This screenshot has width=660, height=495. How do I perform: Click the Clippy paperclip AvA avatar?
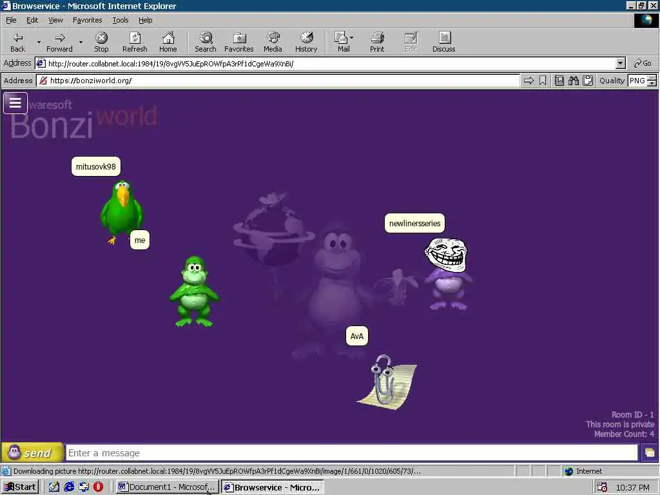pyautogui.click(x=387, y=382)
